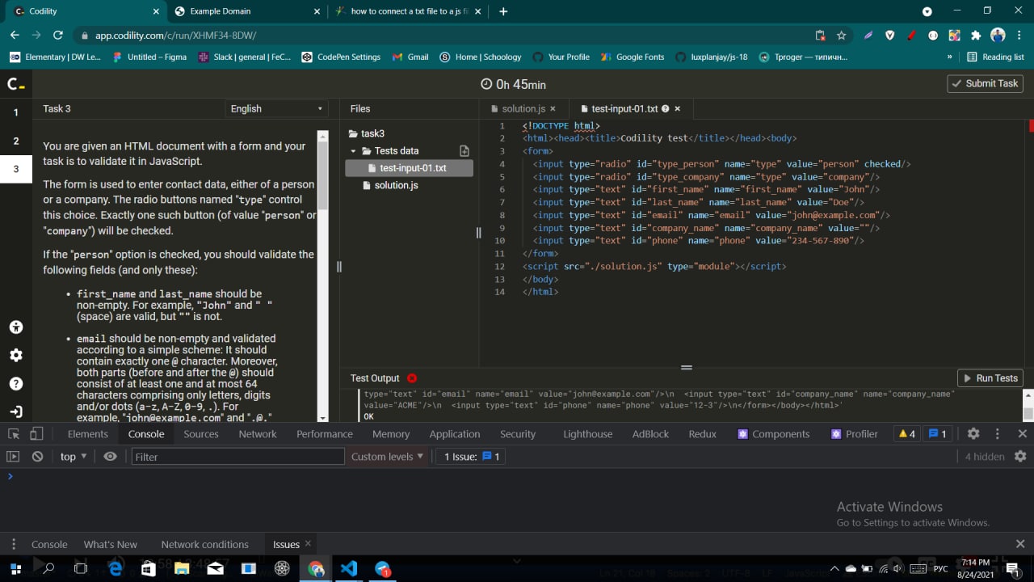The width and height of the screenshot is (1034, 582).
Task: Close the test-input-01.txt tab
Action: (x=678, y=108)
